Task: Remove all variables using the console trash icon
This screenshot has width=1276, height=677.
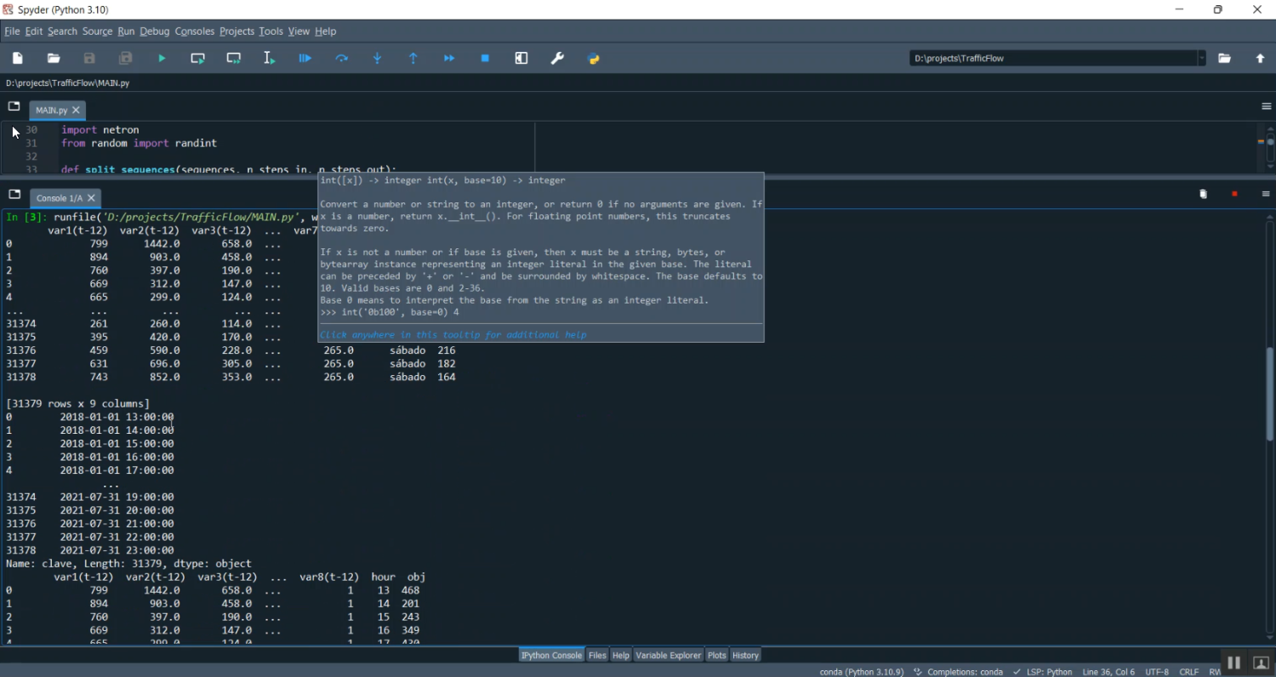Action: pos(1203,195)
